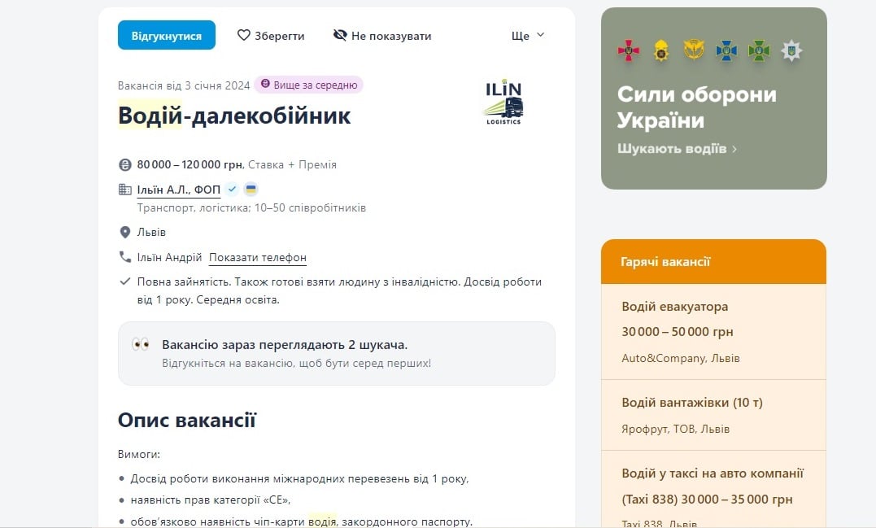876x528 pixels.
Task: Show the phone number via Показати телефон
Action: pyautogui.click(x=257, y=258)
